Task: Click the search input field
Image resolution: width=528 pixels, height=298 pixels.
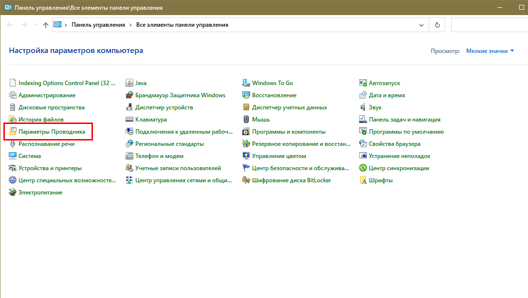Action: pos(489,25)
